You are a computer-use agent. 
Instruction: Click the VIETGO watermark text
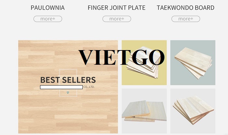[x=121, y=57]
